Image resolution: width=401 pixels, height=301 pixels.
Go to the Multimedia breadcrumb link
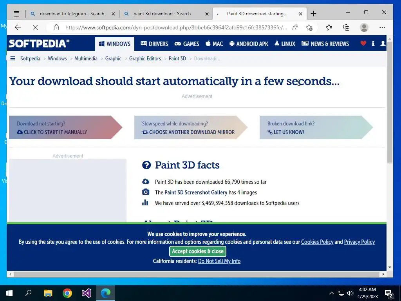pyautogui.click(x=86, y=59)
